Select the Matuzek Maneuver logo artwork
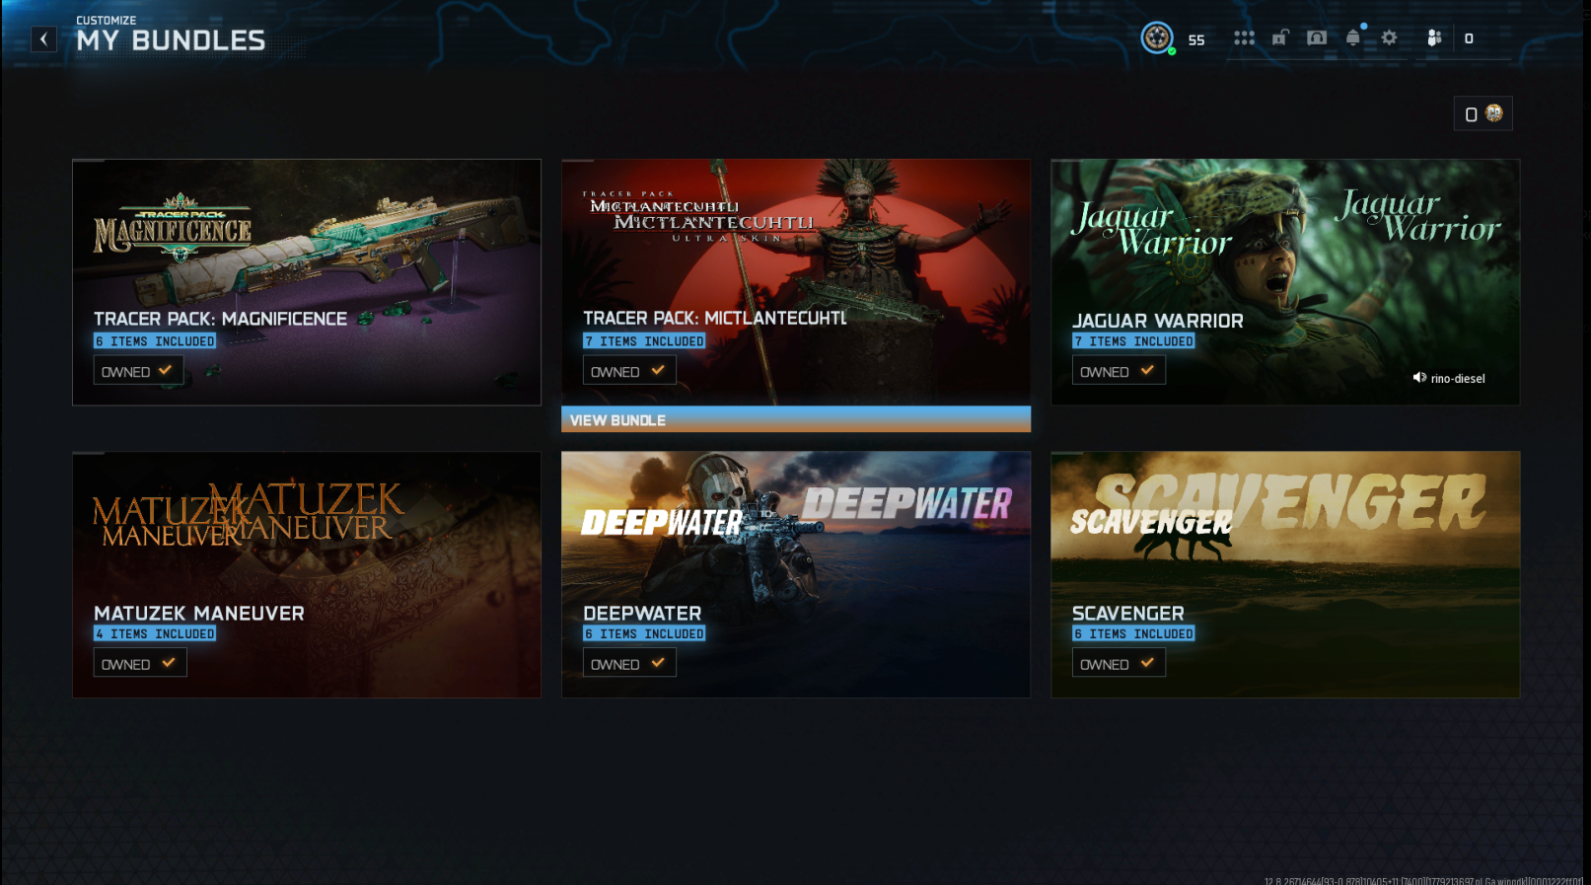1591x885 pixels. pyautogui.click(x=248, y=515)
